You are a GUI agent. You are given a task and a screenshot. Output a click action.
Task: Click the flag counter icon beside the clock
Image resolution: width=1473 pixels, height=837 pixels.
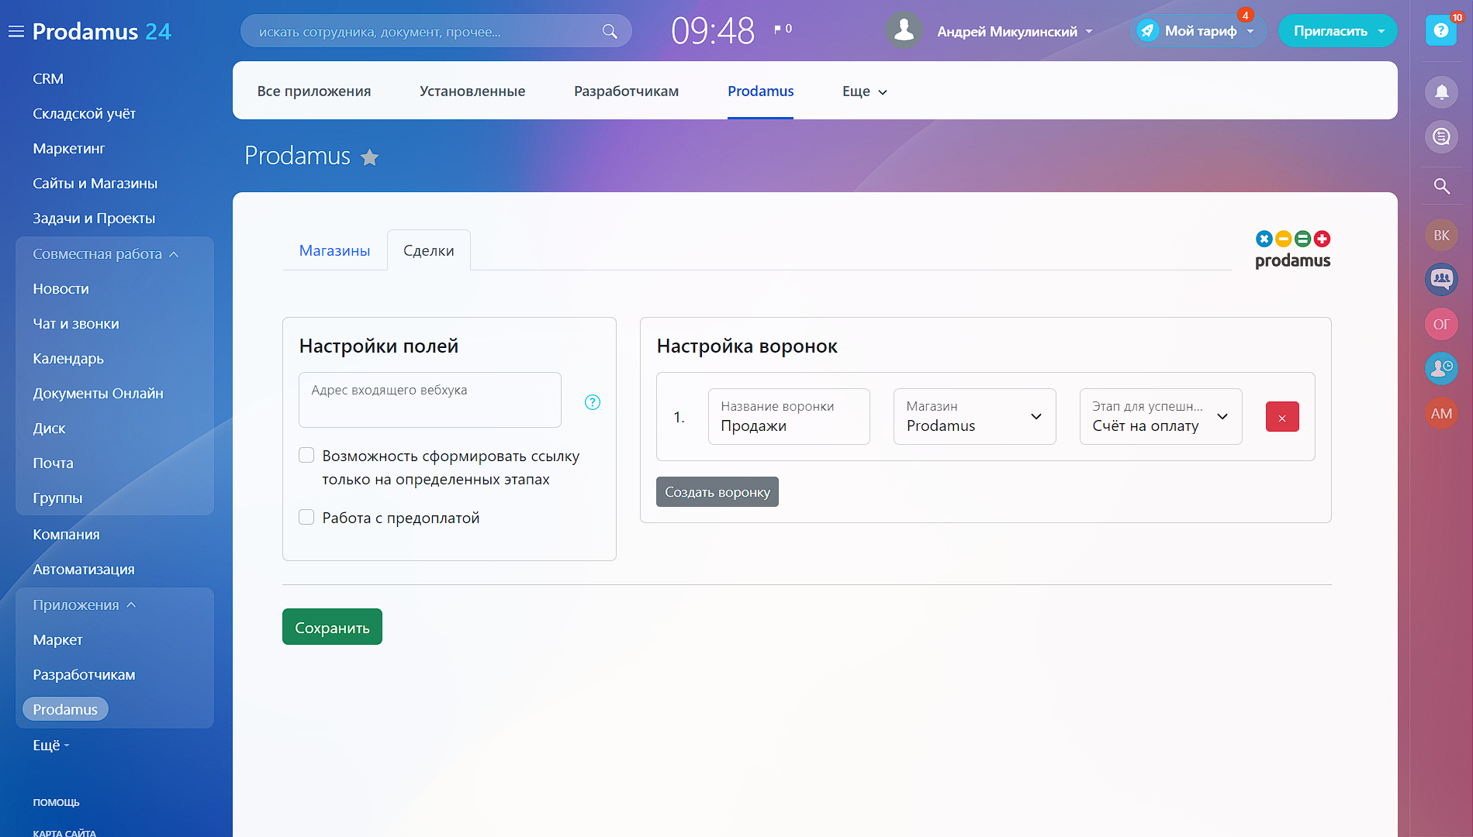(778, 29)
